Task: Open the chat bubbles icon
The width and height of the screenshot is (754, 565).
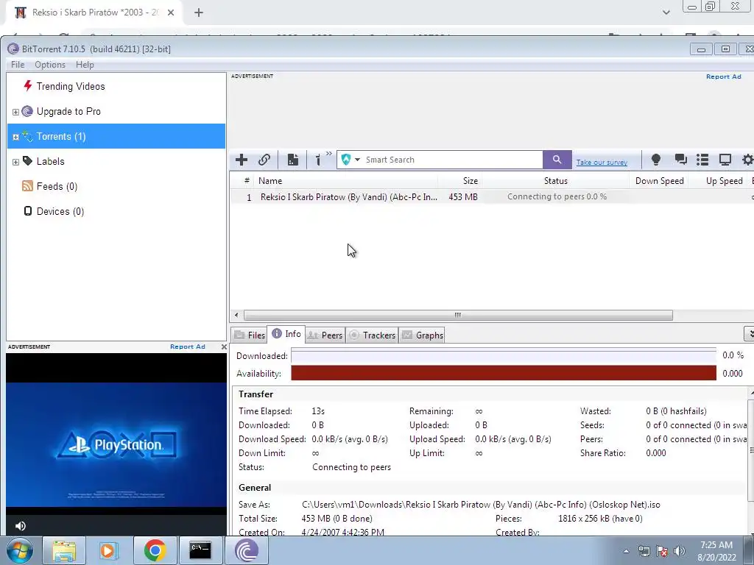Action: coord(680,160)
